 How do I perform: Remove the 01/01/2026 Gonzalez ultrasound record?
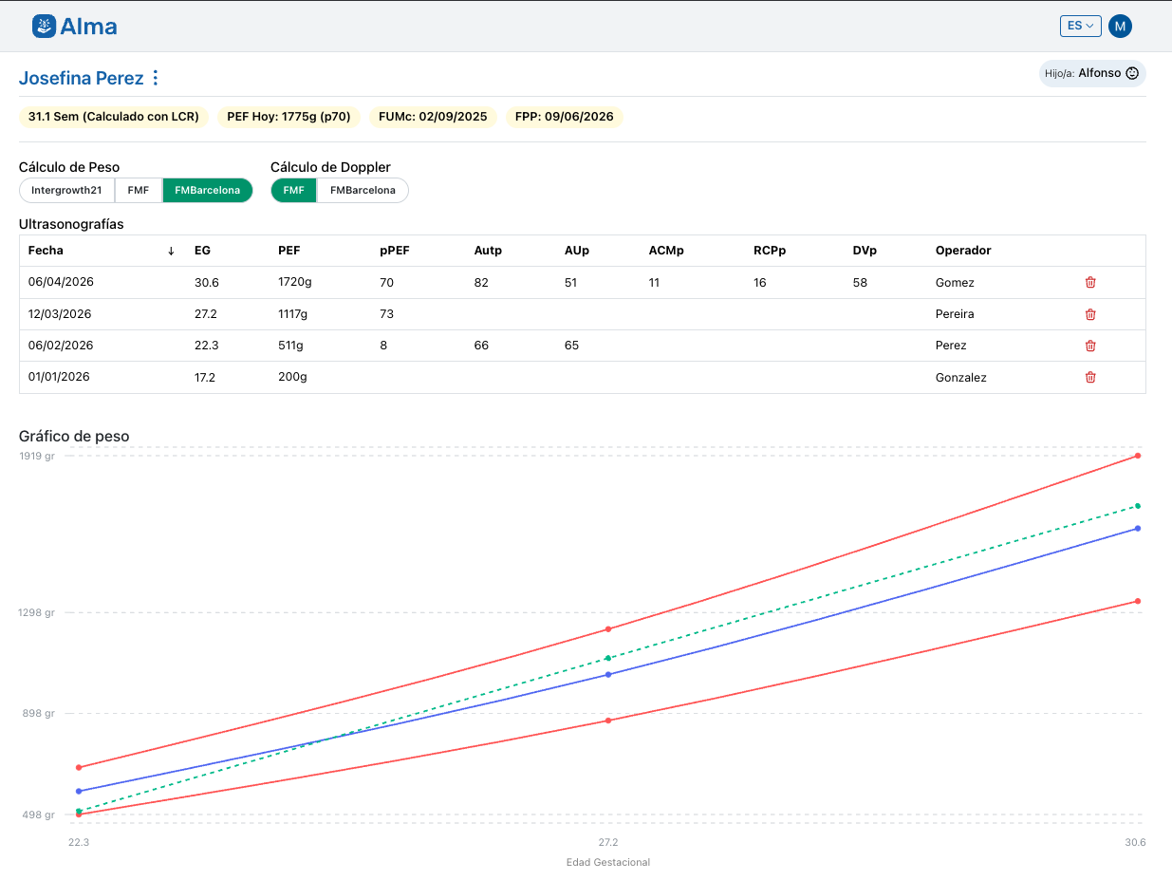pos(1090,377)
